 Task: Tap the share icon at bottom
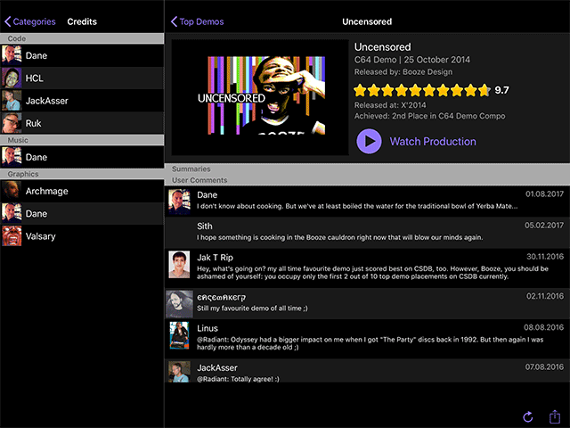click(554, 416)
